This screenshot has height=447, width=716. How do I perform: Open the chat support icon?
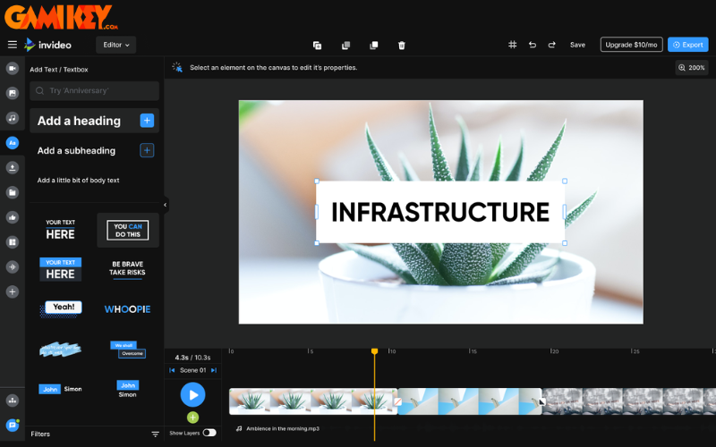[x=13, y=426]
